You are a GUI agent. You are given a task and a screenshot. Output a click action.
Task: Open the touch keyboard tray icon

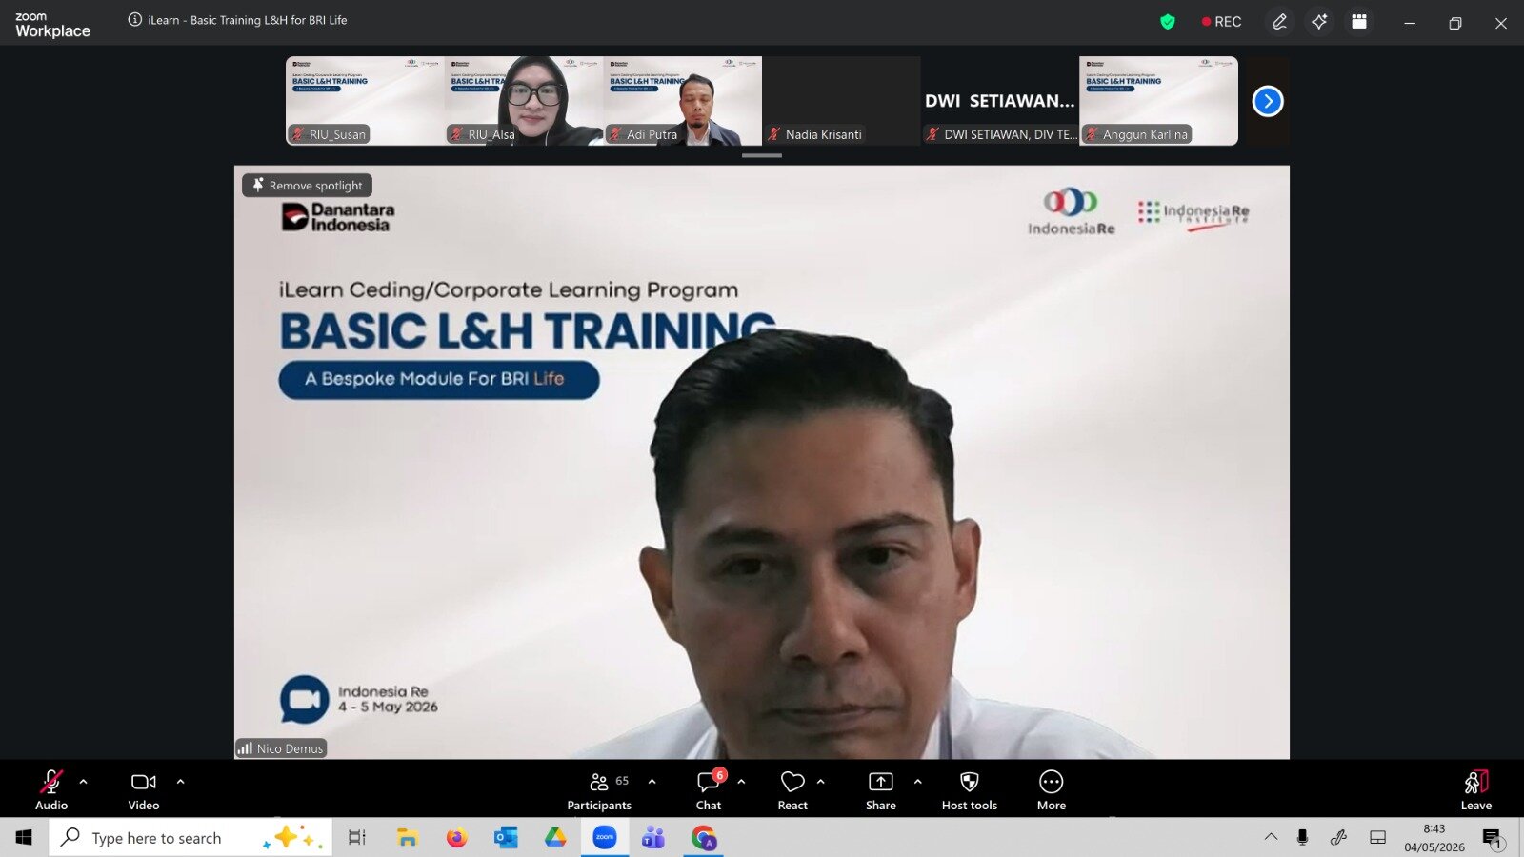tap(1377, 838)
